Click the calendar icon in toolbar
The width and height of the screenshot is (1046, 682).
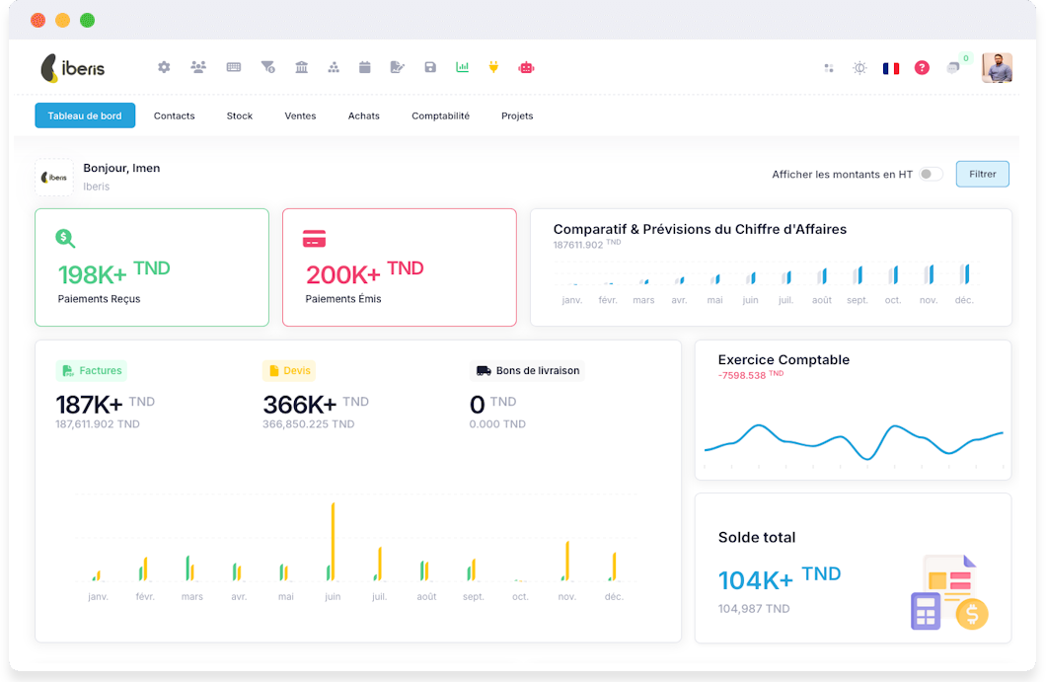(x=365, y=67)
